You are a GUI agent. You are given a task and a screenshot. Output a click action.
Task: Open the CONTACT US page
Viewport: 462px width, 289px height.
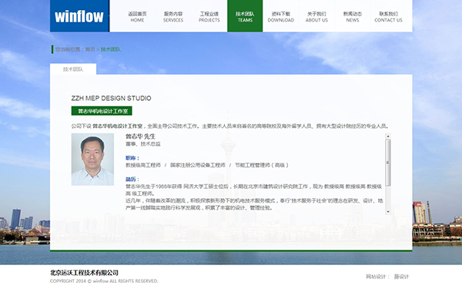388,17
